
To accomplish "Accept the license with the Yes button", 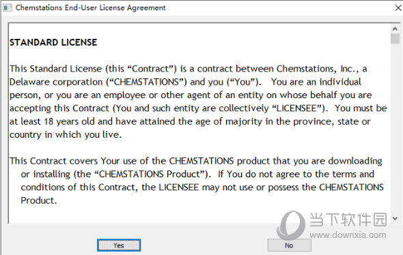I will tap(119, 245).
